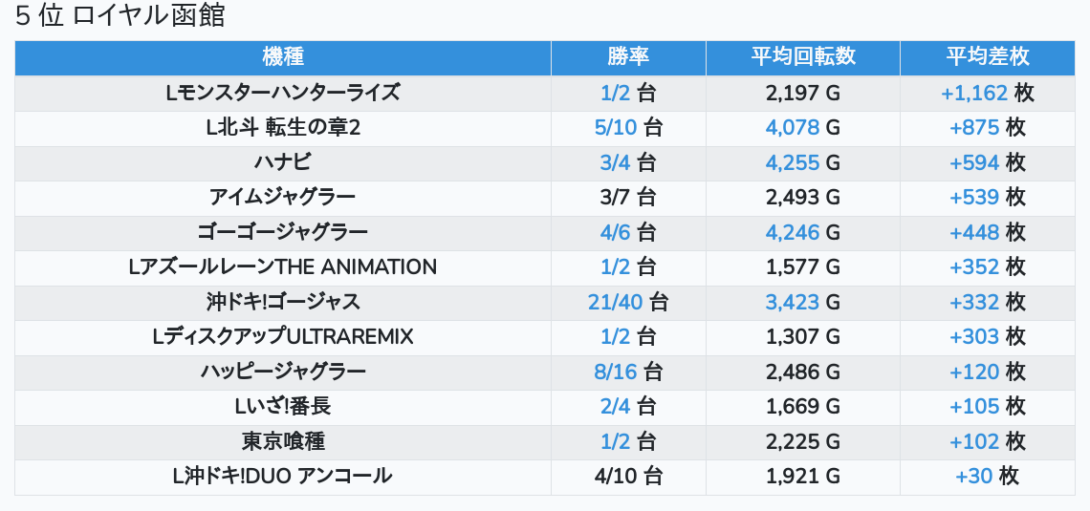Image resolution: width=1090 pixels, height=511 pixels.
Task: Select the 平均差枚 column header
Action: 988,57
